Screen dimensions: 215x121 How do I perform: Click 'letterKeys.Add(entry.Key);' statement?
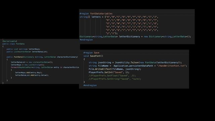[29, 73]
